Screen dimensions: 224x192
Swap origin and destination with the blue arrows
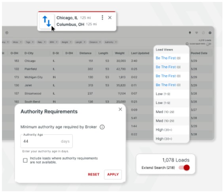pos(47,21)
